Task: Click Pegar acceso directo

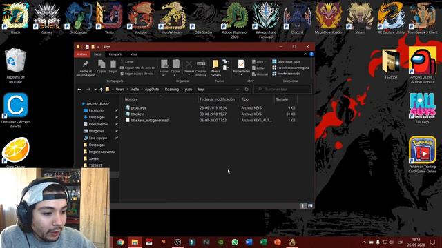Action: 137,74
